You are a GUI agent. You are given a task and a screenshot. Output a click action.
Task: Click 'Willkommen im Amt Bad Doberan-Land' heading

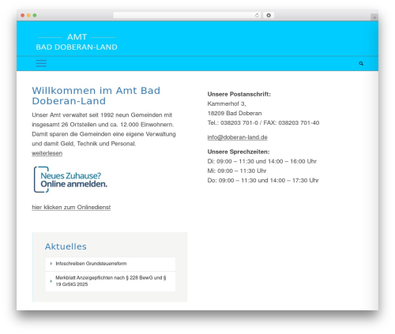coord(96,96)
